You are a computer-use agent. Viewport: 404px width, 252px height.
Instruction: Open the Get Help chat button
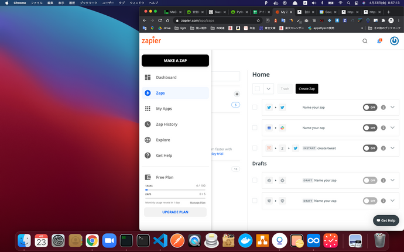point(386,220)
